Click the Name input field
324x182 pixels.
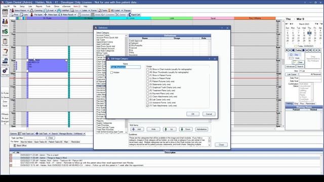[x=126, y=67]
